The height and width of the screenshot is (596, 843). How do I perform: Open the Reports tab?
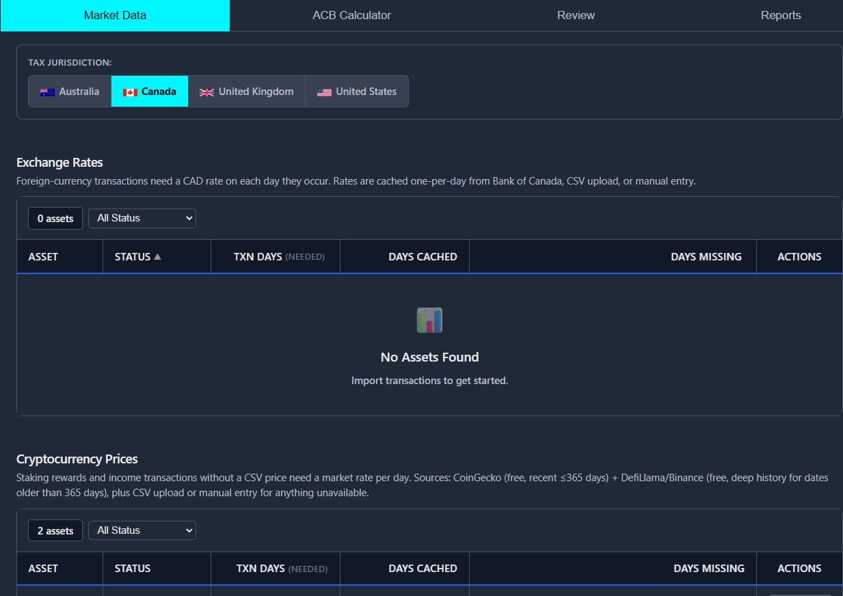tap(781, 15)
